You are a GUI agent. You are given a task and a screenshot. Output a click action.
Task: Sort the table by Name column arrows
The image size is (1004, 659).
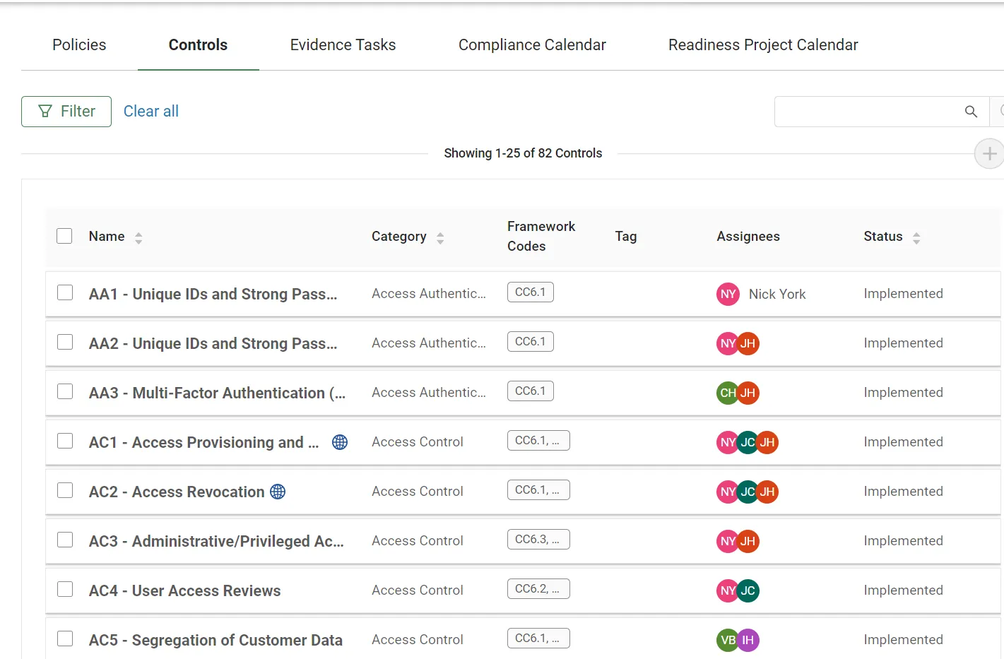coord(138,238)
